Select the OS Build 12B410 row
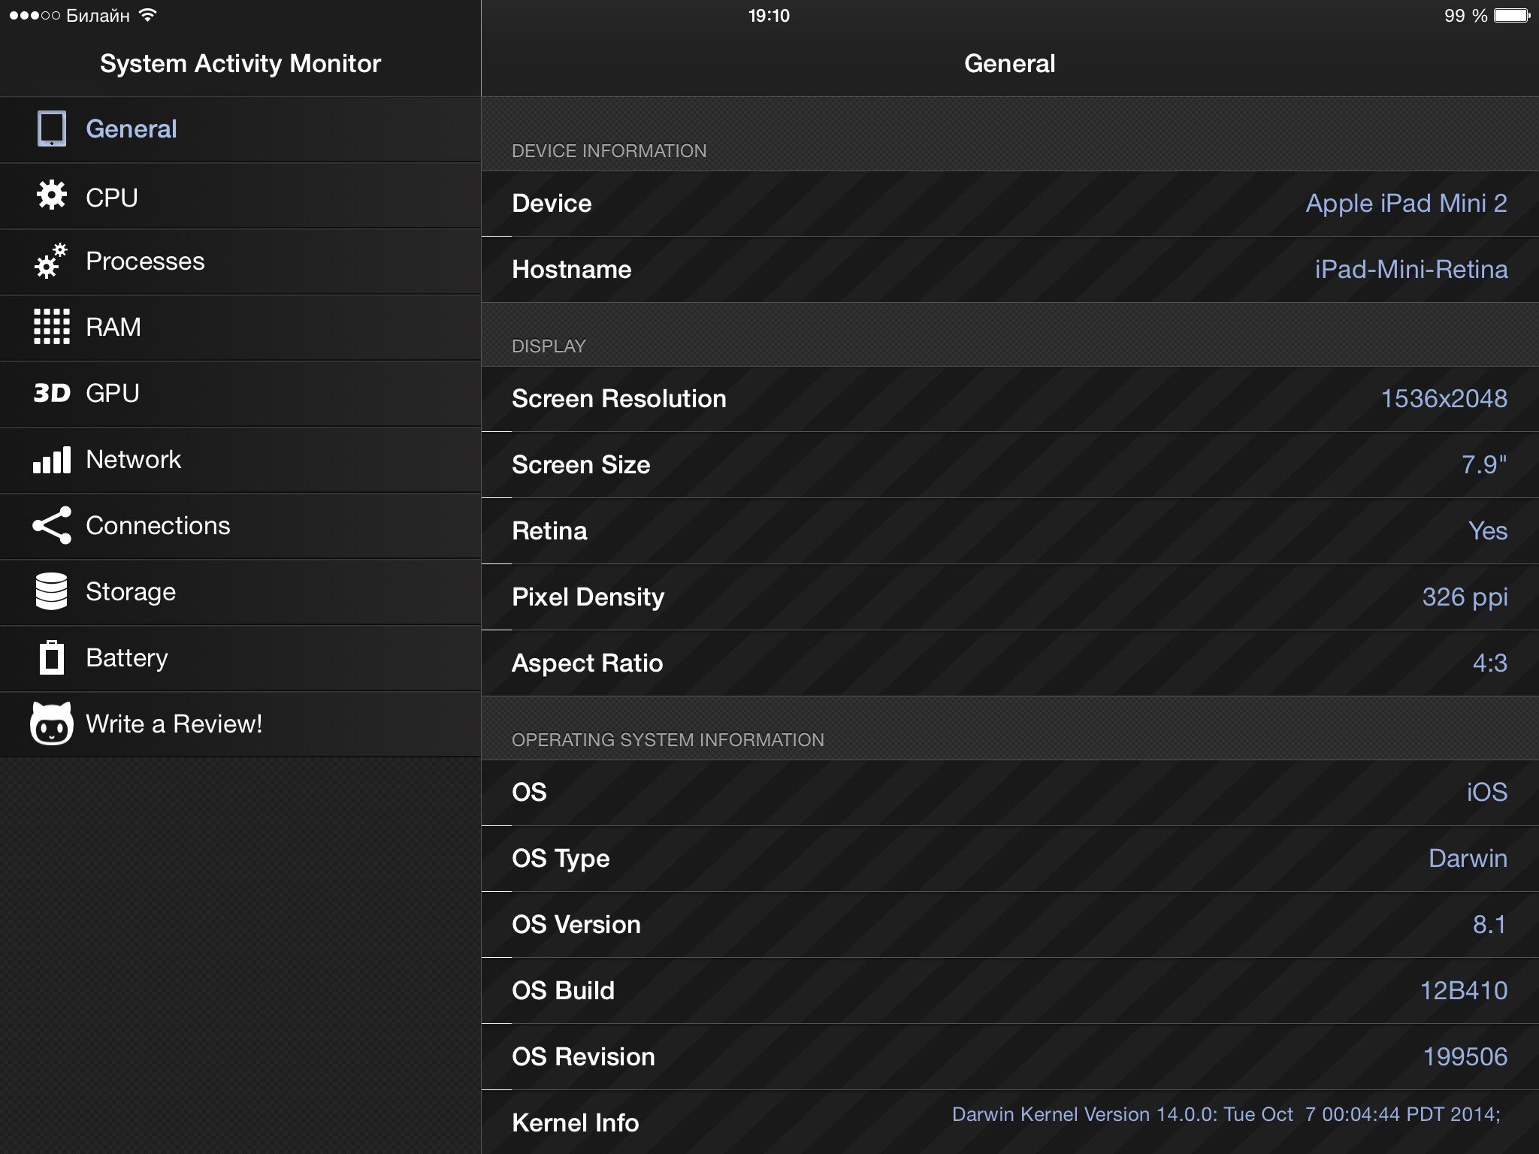The image size is (1539, 1154). coord(1009,990)
